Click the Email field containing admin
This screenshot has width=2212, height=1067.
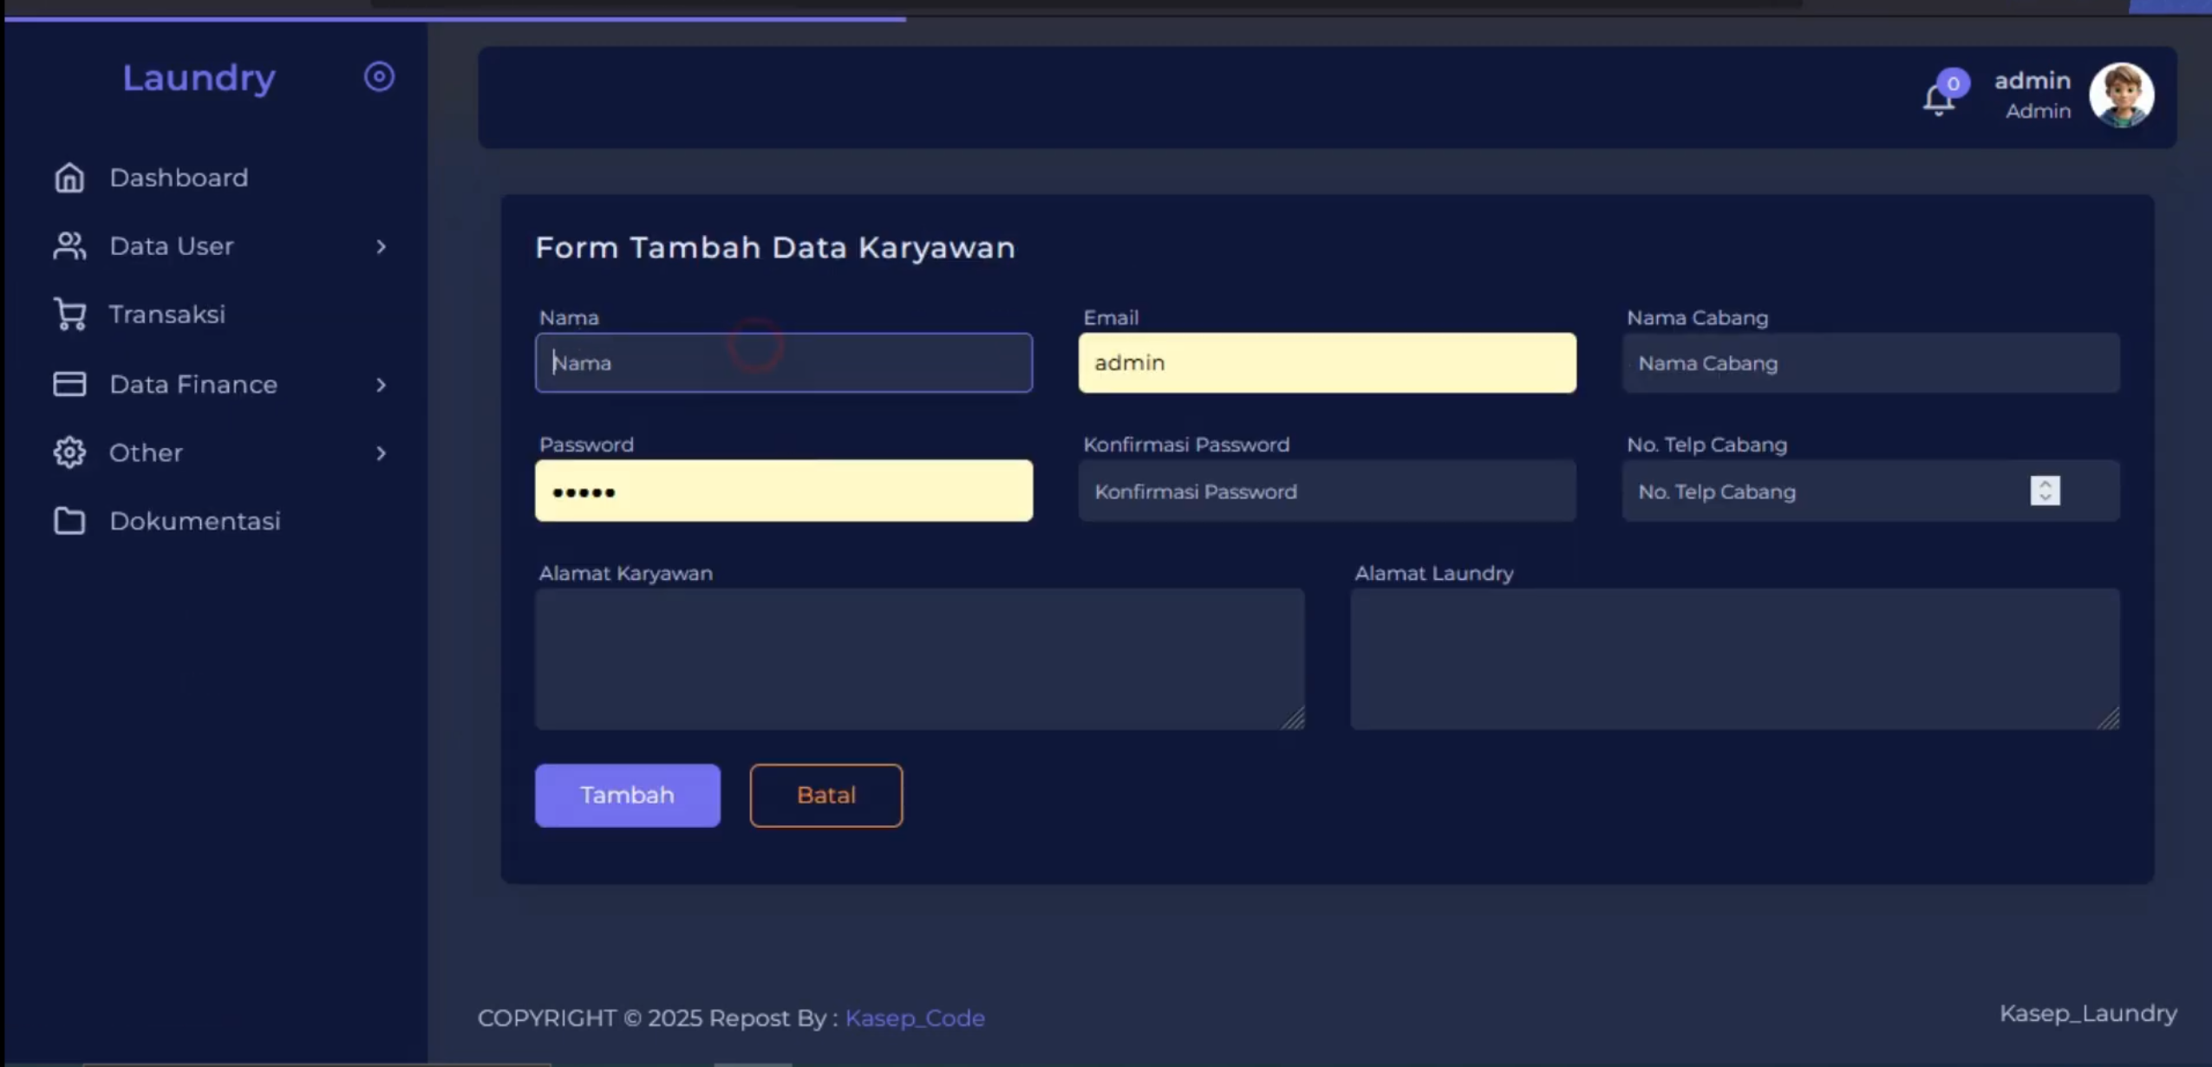click(1327, 362)
